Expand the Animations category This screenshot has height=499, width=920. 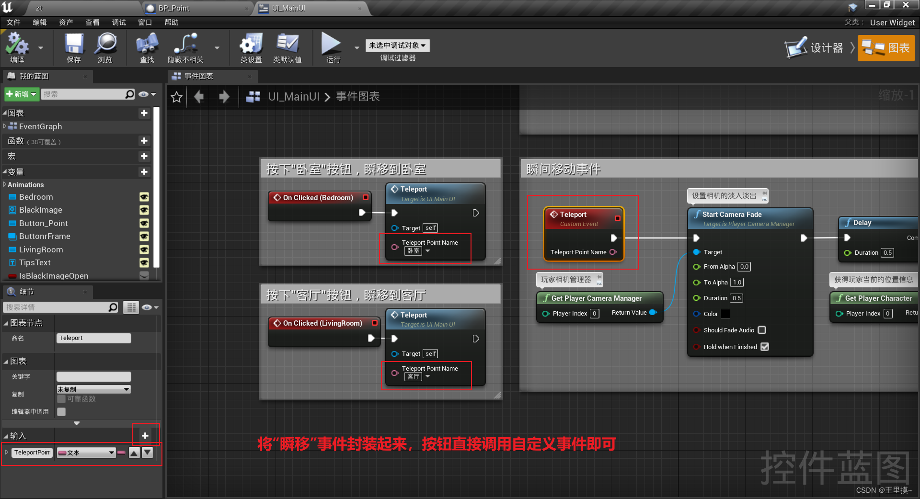(x=4, y=184)
